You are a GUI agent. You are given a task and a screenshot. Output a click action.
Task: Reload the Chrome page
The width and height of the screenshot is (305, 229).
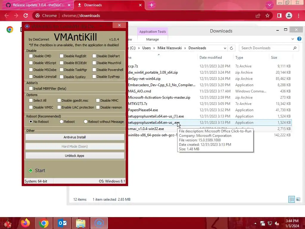(26, 16)
